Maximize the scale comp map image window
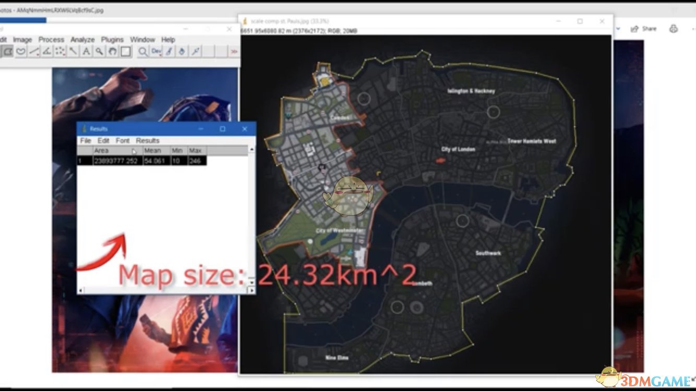This screenshot has width=696, height=391. point(580,21)
